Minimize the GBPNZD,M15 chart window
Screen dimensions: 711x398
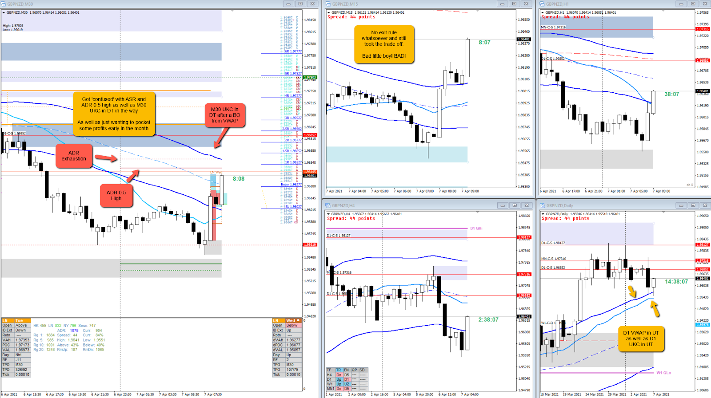click(x=502, y=4)
